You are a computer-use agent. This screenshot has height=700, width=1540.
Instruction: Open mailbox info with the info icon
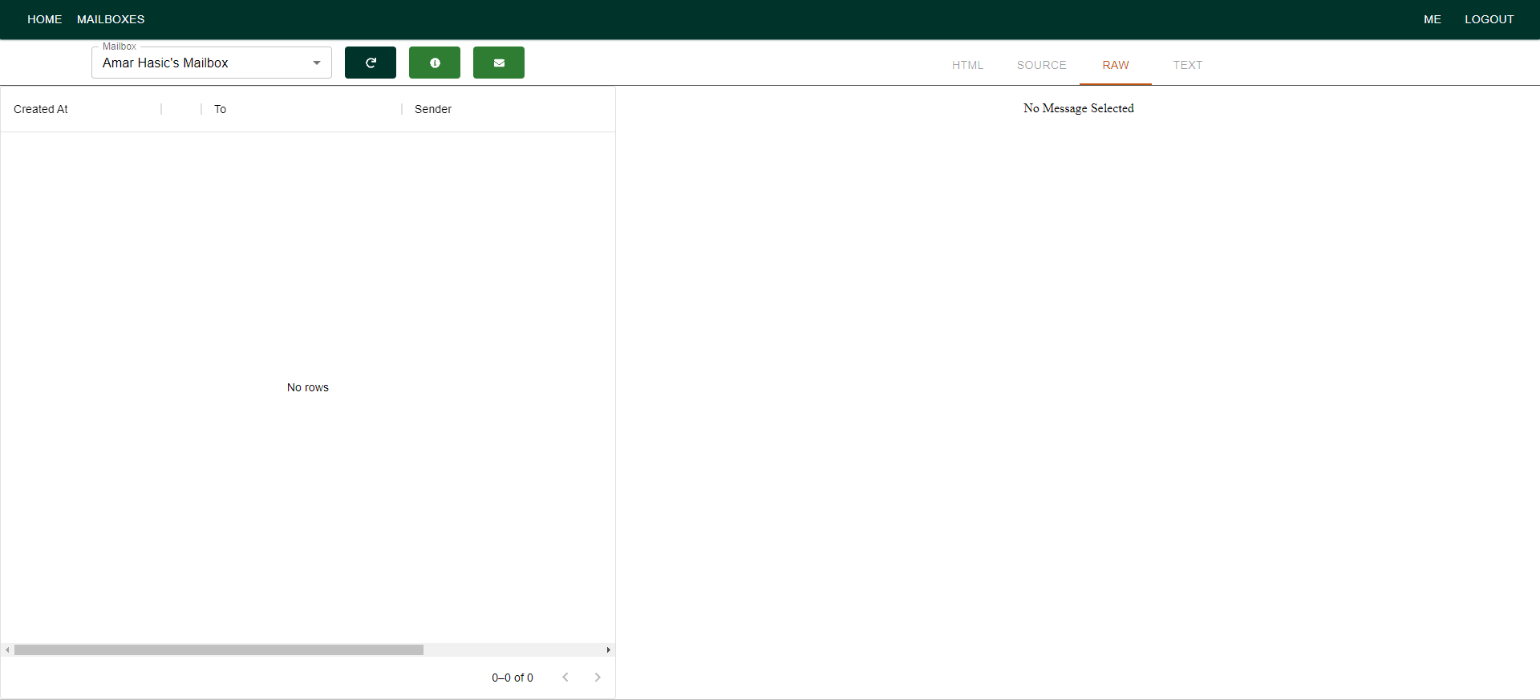(x=435, y=63)
